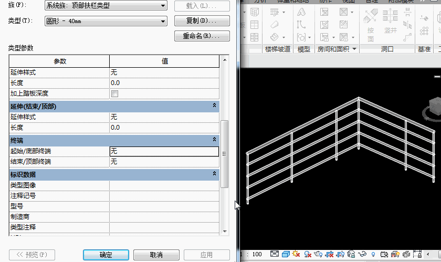Enable the 加上踏板深度 checkbox
Screen dimensions: 441x262
(x=114, y=93)
